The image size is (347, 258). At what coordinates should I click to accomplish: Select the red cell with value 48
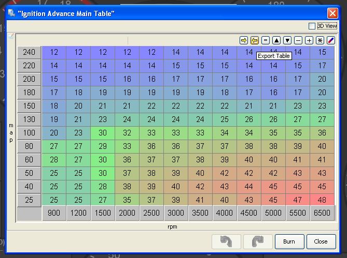point(322,200)
